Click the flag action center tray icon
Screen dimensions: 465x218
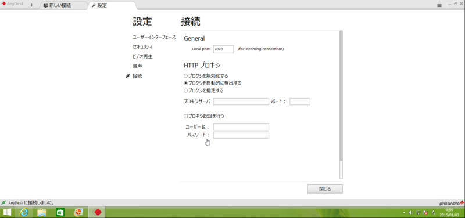click(425, 212)
